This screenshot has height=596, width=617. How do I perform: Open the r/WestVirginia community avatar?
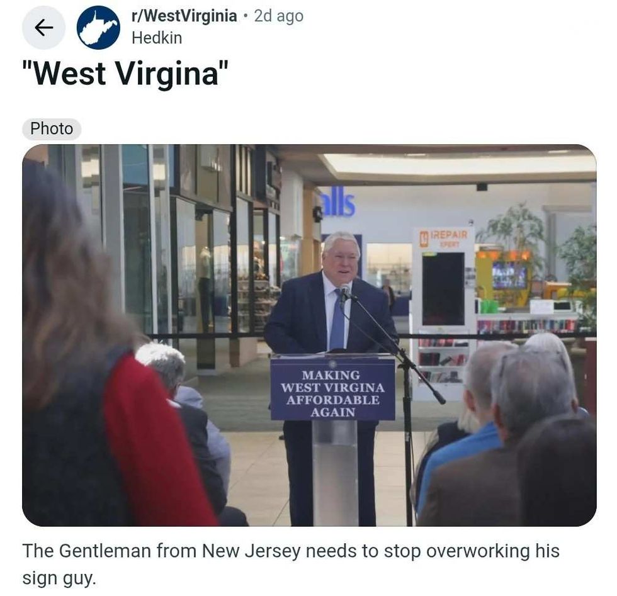click(98, 28)
